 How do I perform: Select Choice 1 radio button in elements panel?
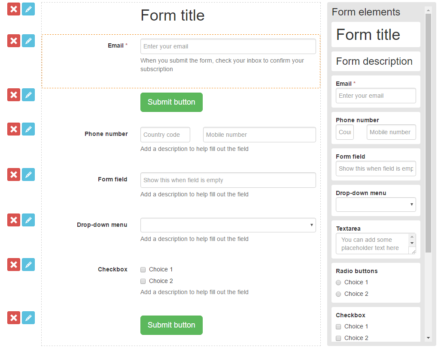(338, 283)
